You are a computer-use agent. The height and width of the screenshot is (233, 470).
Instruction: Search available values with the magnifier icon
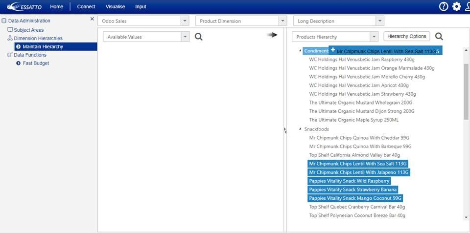pyautogui.click(x=198, y=37)
